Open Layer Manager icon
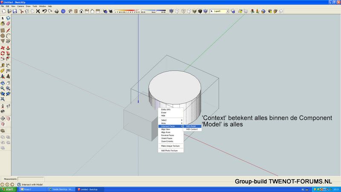This screenshot has height=192, width=341. point(233,11)
